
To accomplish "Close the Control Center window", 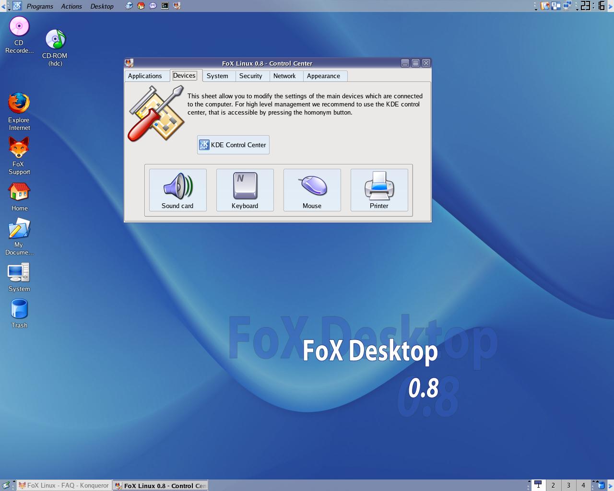I will tap(426, 63).
